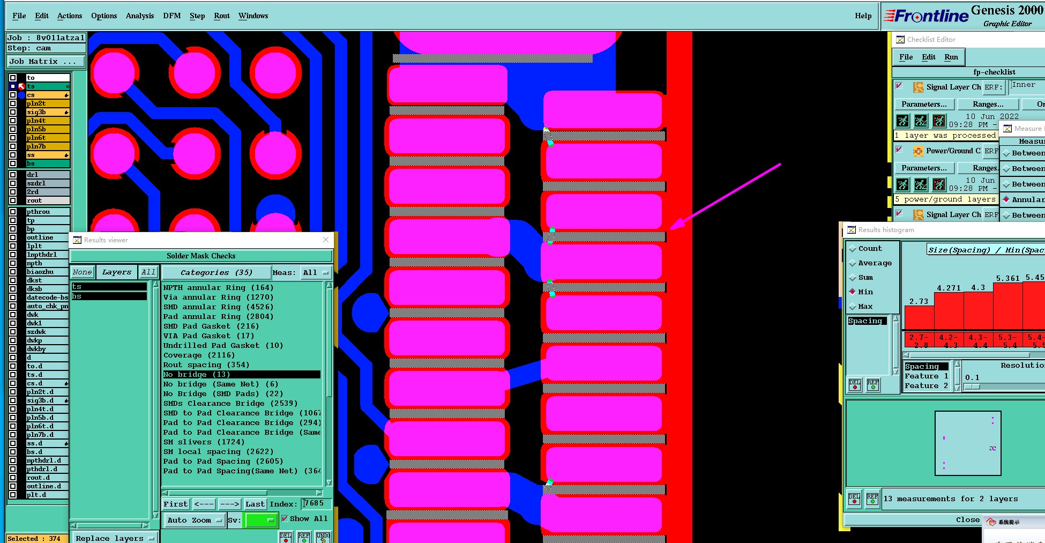Click REF icon under histogram Spacing list
The width and height of the screenshot is (1045, 543).
[873, 384]
